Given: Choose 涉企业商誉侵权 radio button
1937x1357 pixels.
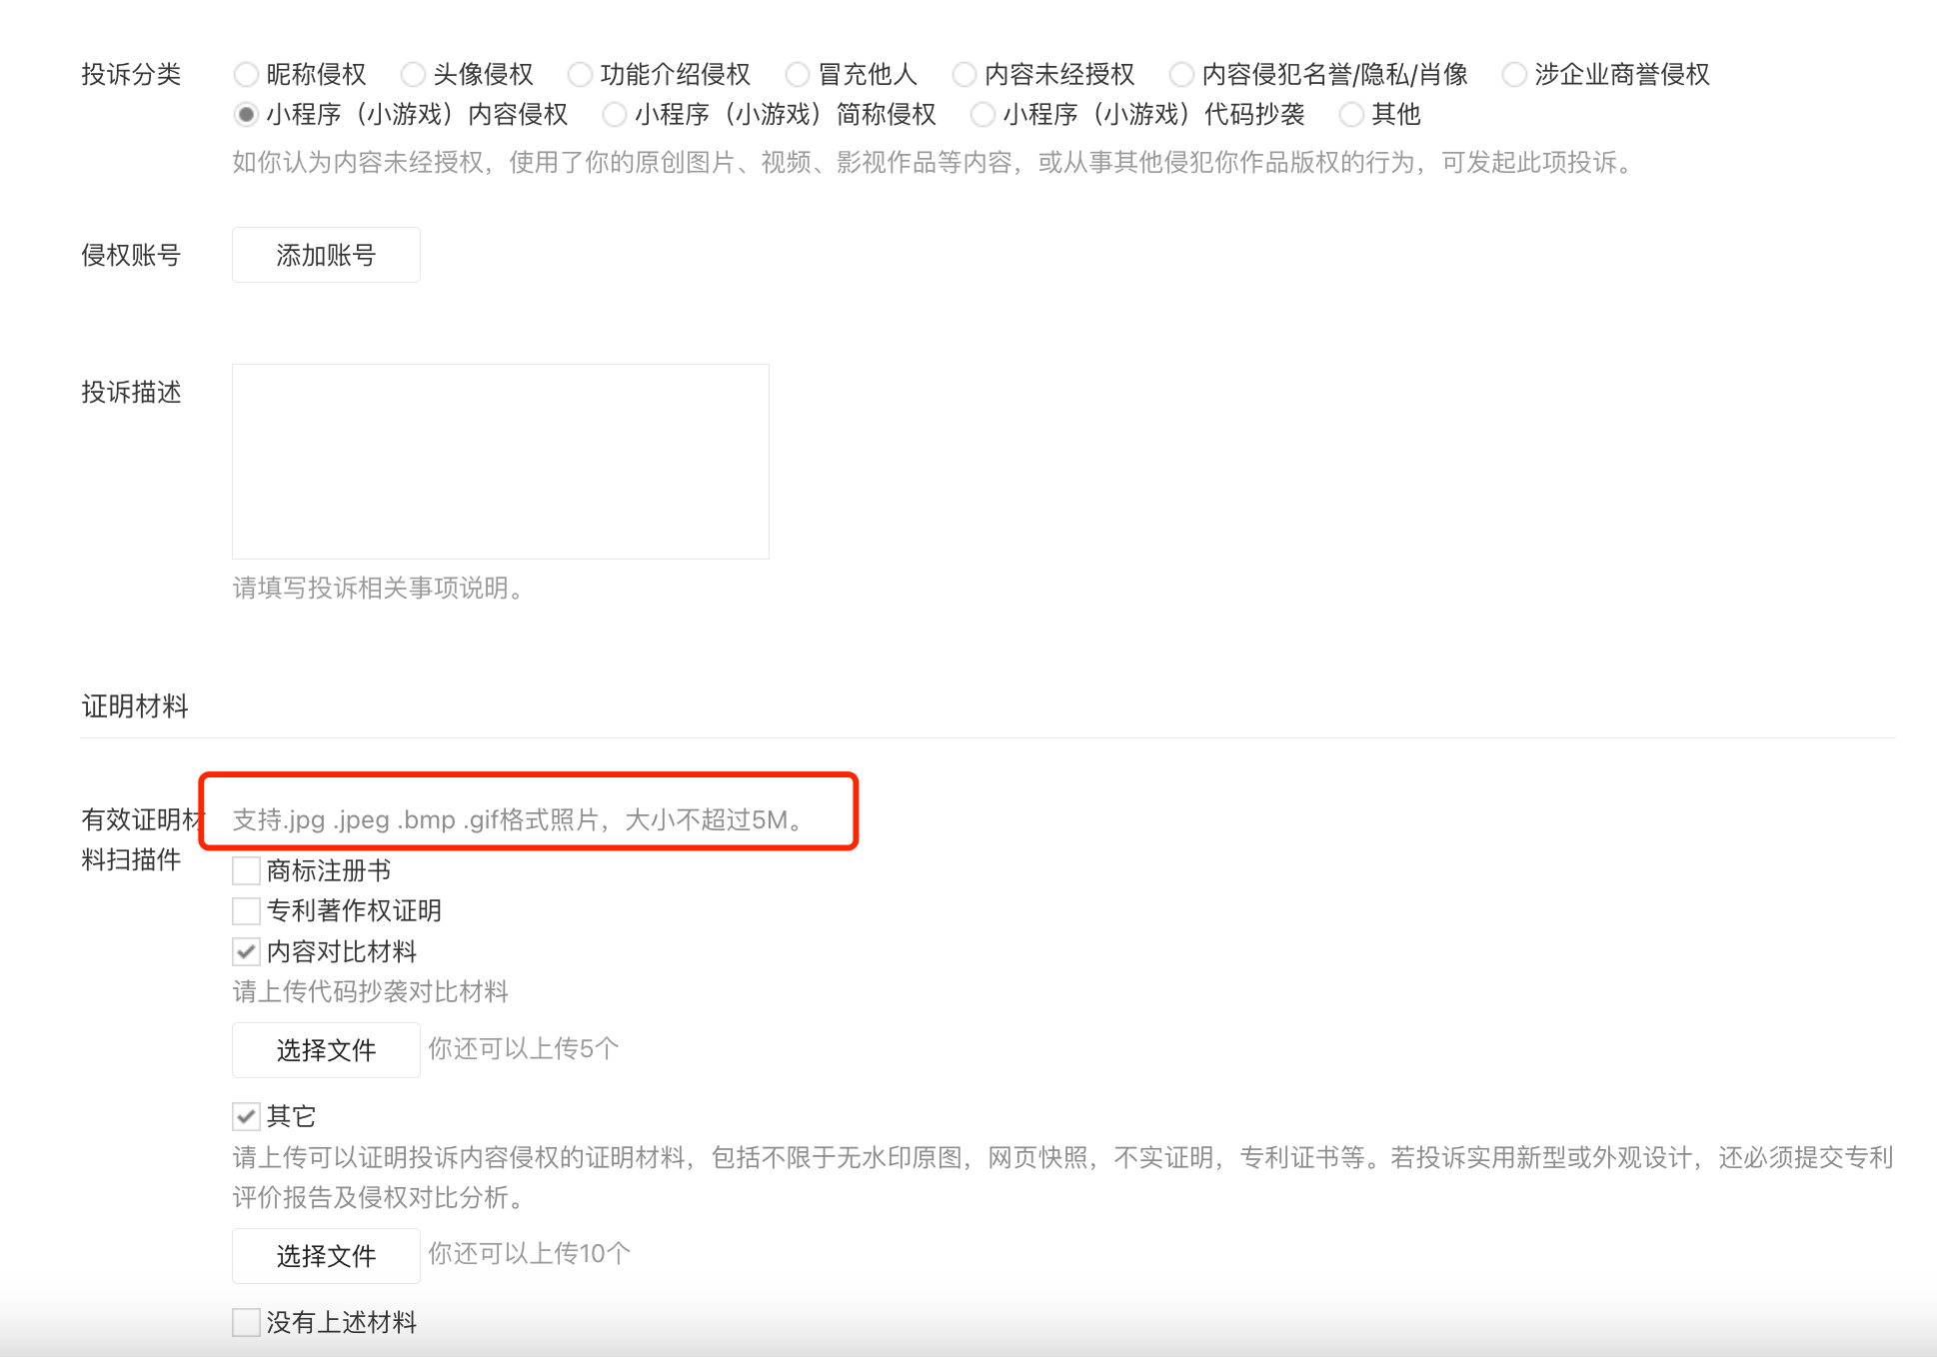Looking at the screenshot, I should pyautogui.click(x=1515, y=75).
